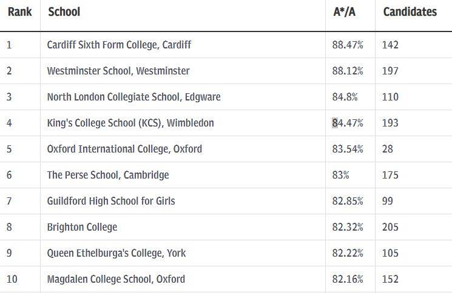Click King's College School (KCS), Wimbledon
Screen dimensions: 452x293
click(x=130, y=123)
